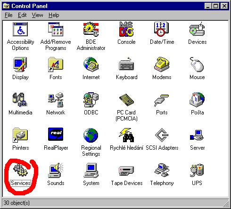Viewport: 231px width, 209px height.
Task: Select the Services gears icon
Action: tap(20, 170)
